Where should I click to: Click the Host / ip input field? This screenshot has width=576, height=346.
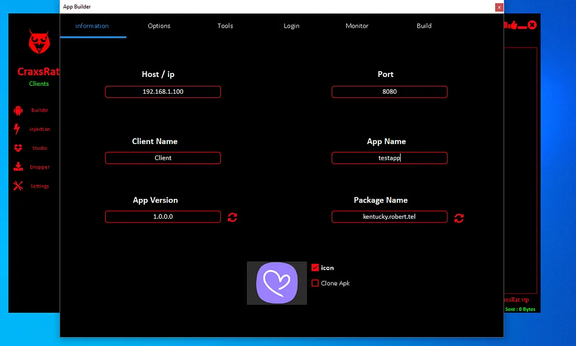[163, 92]
